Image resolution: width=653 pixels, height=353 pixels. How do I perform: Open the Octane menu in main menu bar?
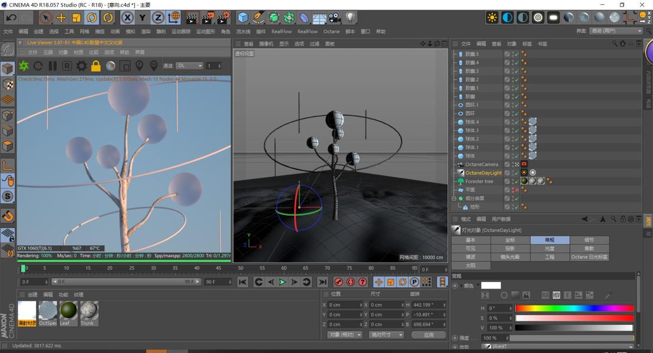pyautogui.click(x=331, y=32)
